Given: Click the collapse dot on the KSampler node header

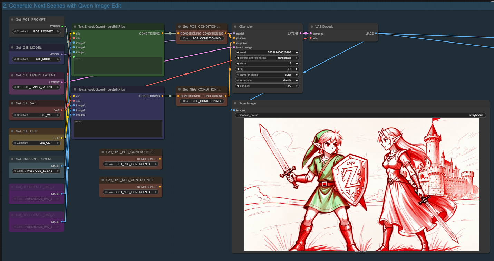Looking at the screenshot, I should click(x=235, y=26).
